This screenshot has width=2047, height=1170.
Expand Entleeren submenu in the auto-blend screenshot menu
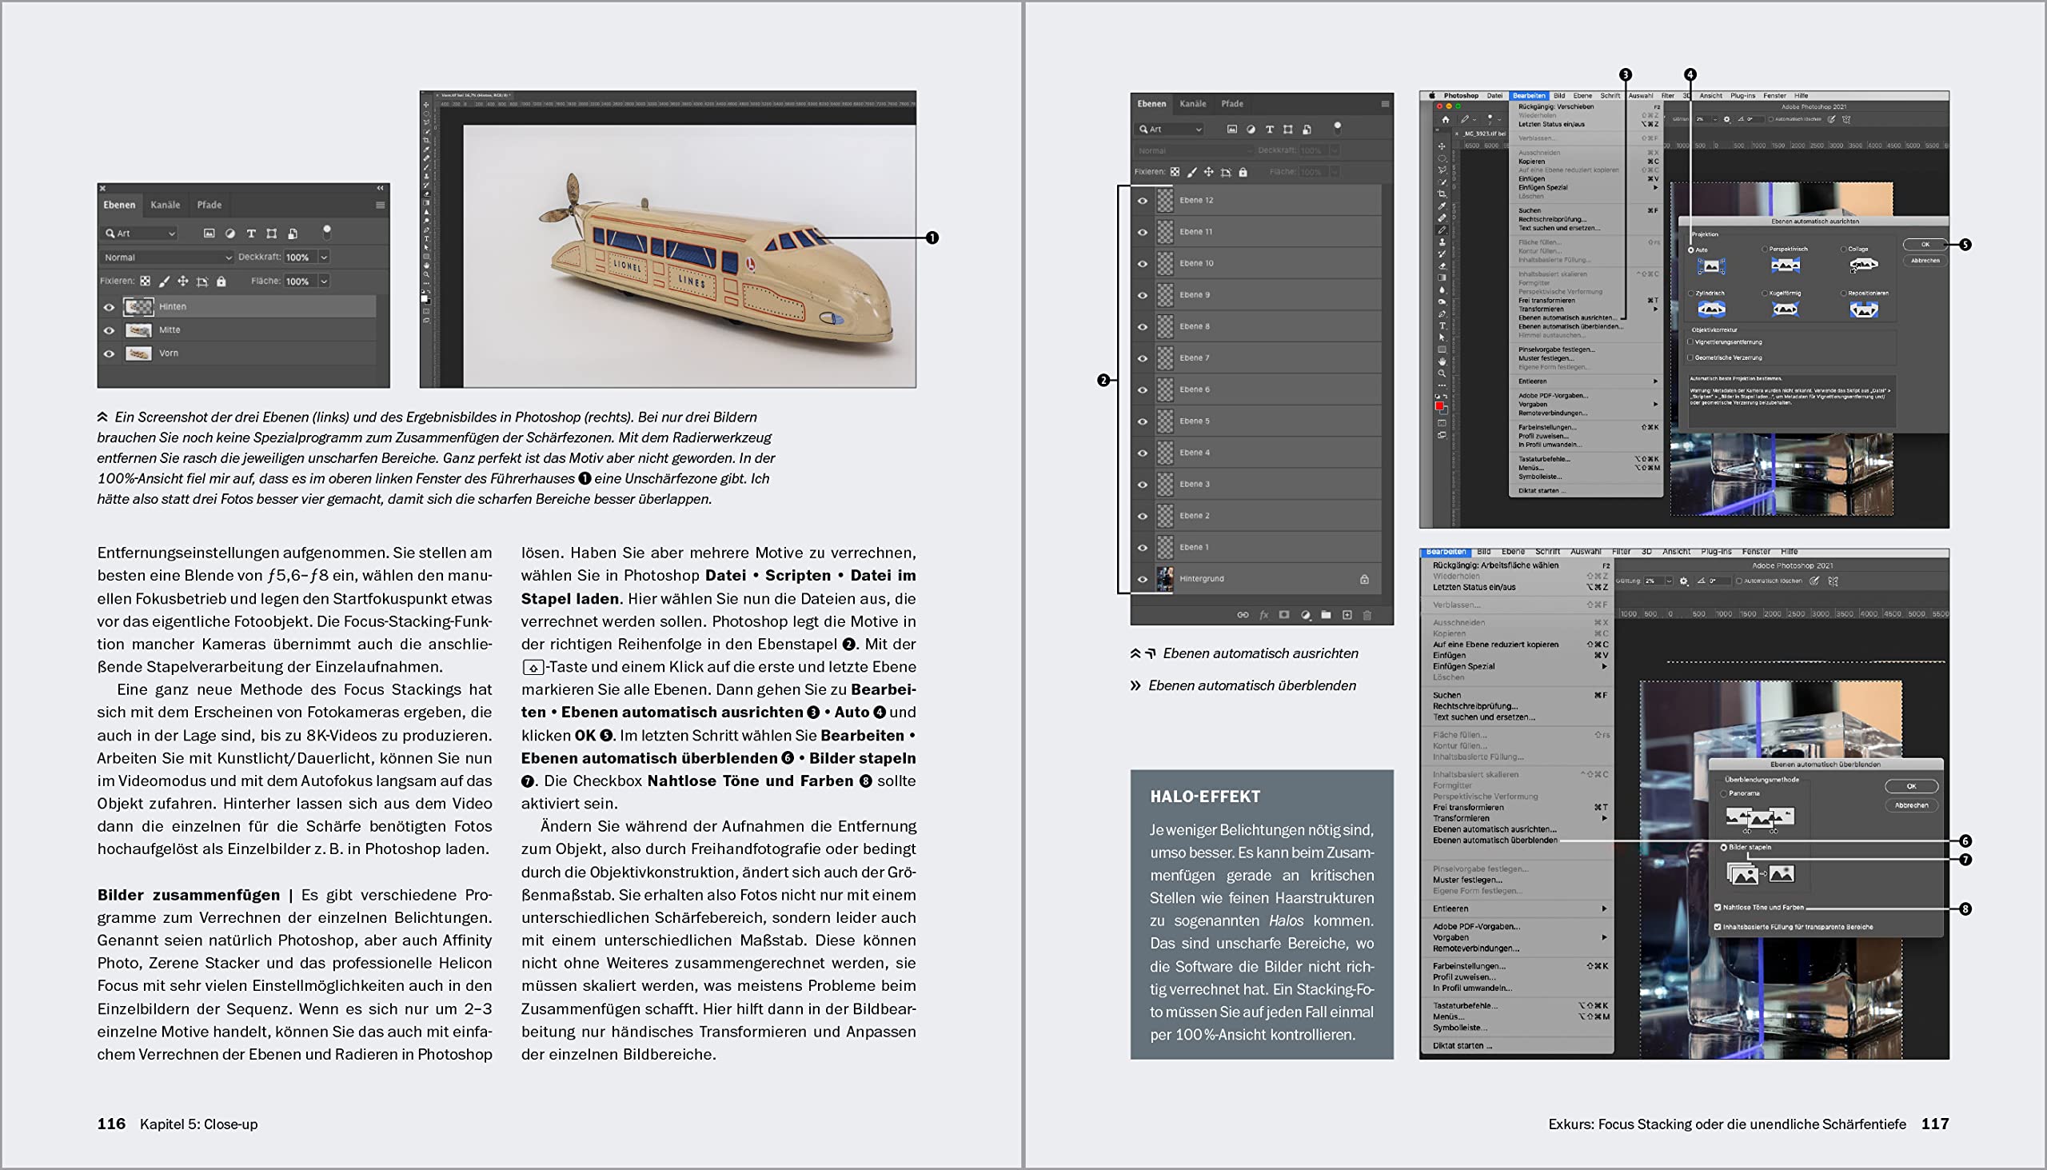tap(1604, 908)
